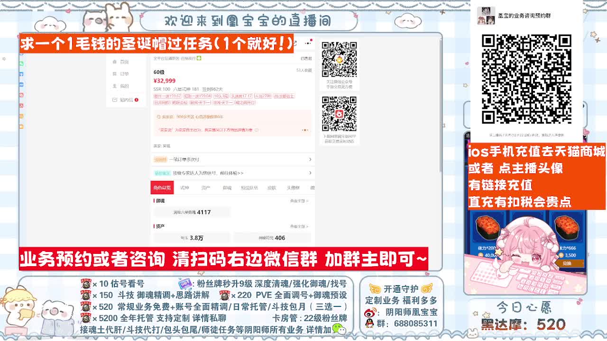Viewport: 607px width, 341px height.
Task: Expand the seller note ellipsis dots
Action: (x=305, y=130)
